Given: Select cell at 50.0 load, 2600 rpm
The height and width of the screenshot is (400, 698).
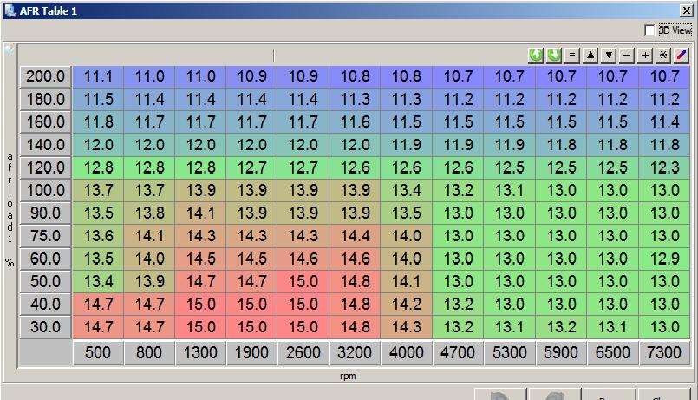Looking at the screenshot, I should click(303, 281).
